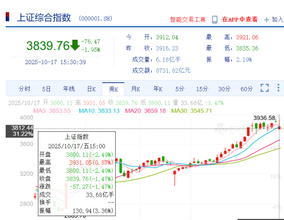The width and height of the screenshot is (284, 220).
Task: Click today's open value 3912.04
Action: (167, 38)
